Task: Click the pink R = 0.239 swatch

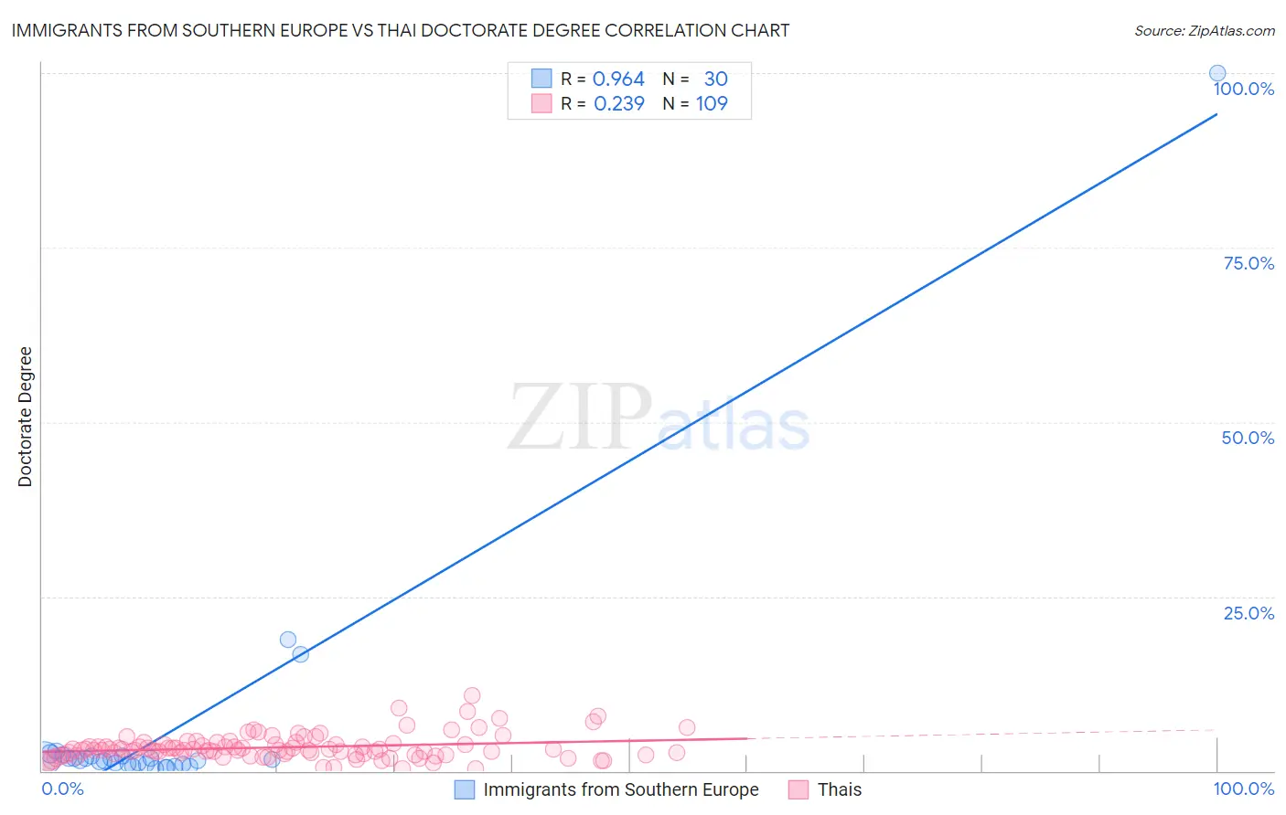Action: pos(541,103)
